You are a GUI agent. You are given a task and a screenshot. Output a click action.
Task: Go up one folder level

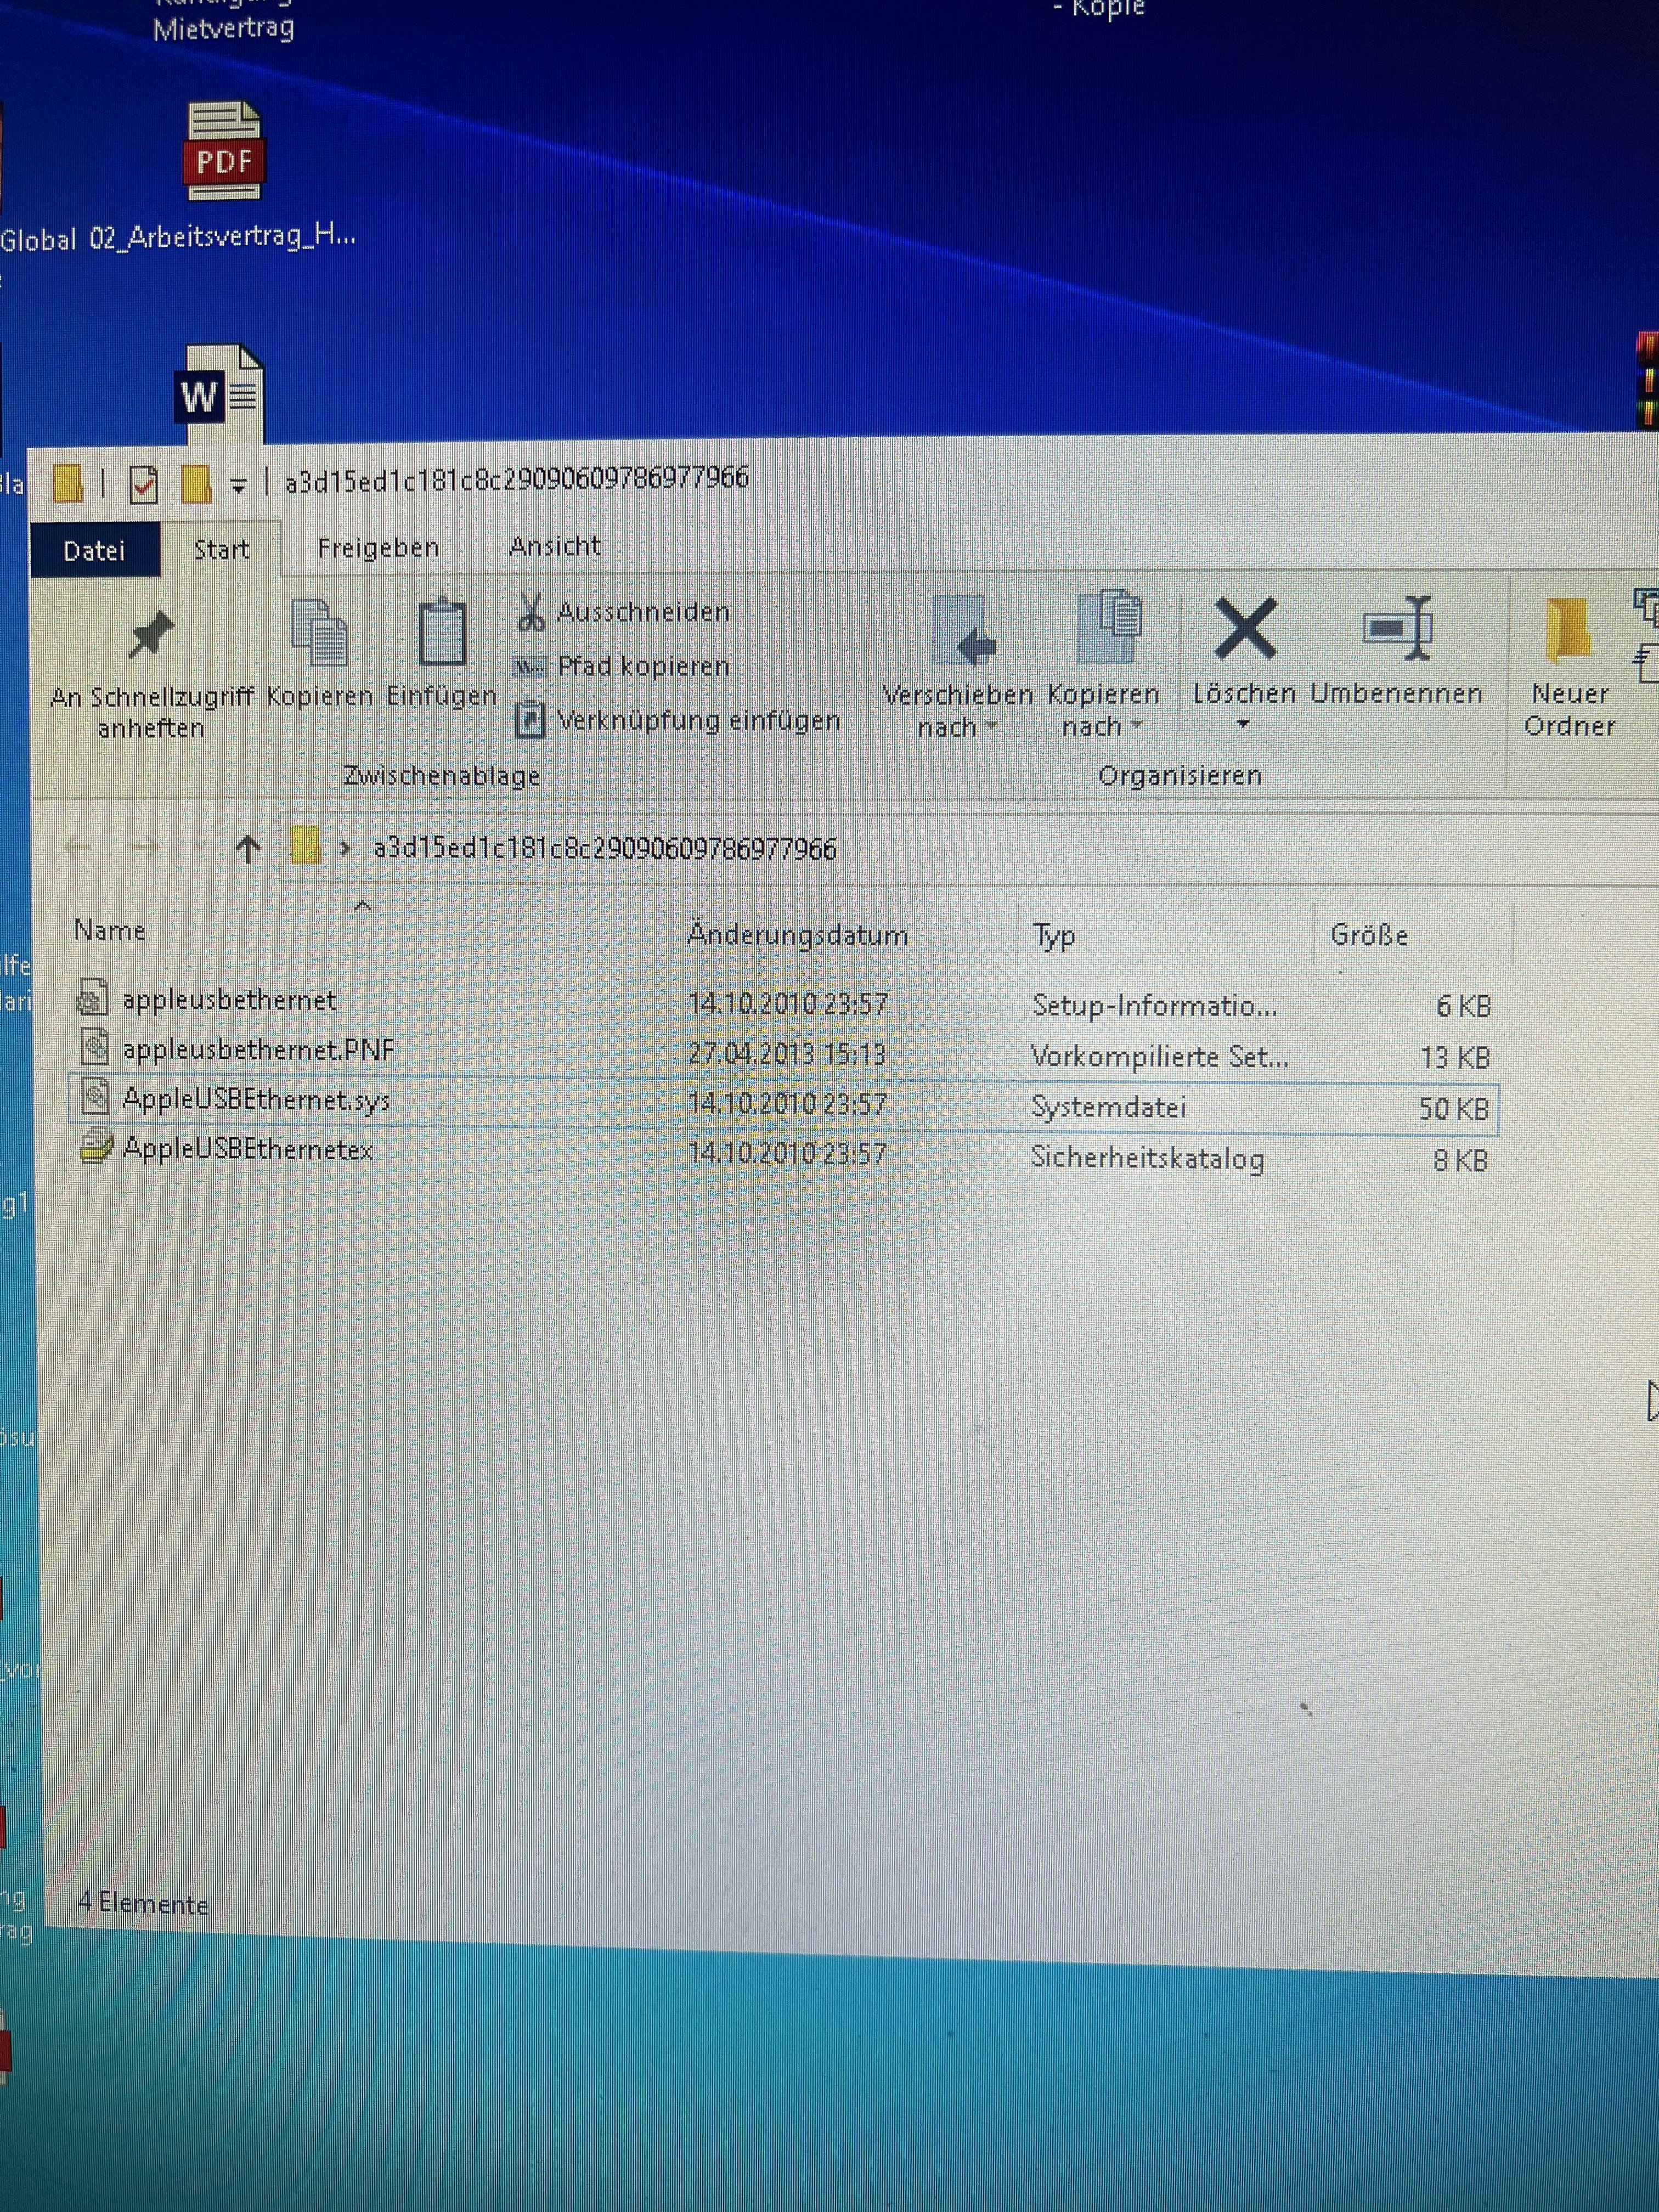(x=248, y=849)
